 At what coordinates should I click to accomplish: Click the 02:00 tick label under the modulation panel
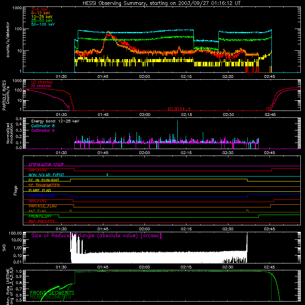(144, 153)
